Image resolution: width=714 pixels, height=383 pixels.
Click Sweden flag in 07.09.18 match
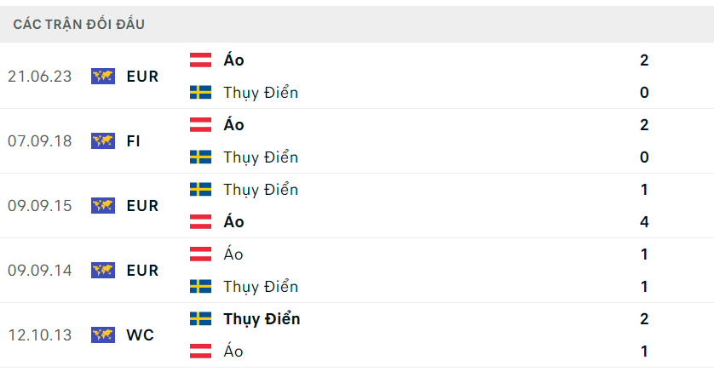point(200,157)
